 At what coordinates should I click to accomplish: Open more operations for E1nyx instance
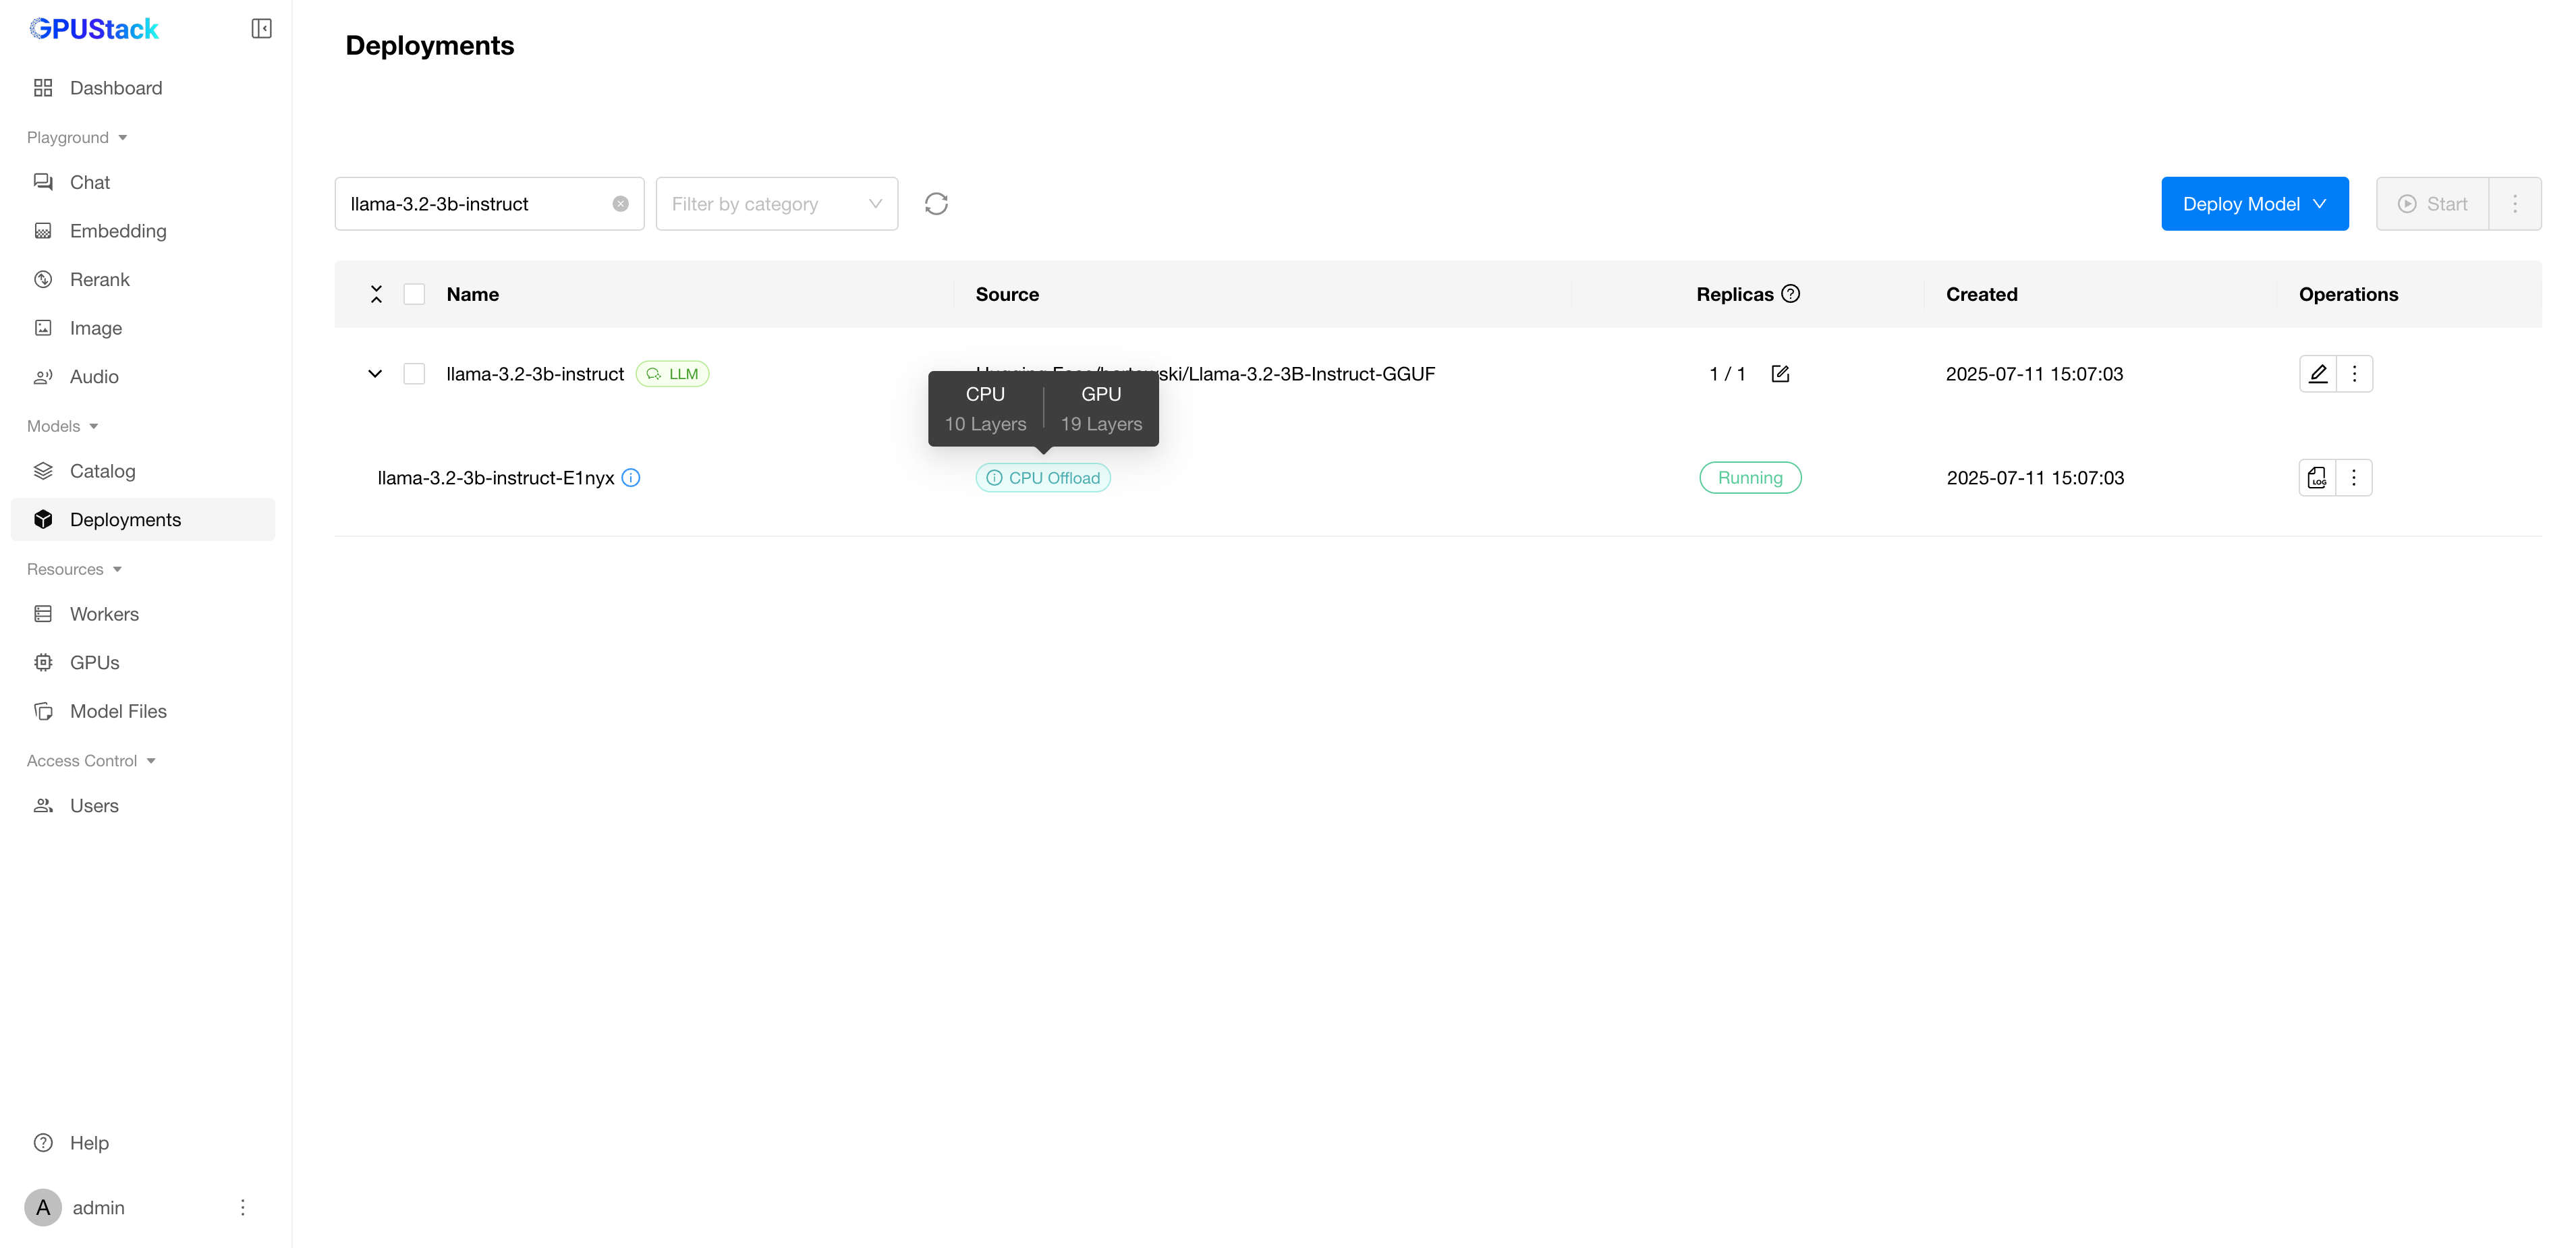point(2354,478)
